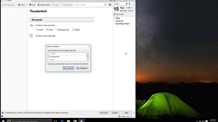Viewport: 218px width, 122px height.
Task: Open the Thunderbird hamburger menu
Action: click(x=110, y=5)
